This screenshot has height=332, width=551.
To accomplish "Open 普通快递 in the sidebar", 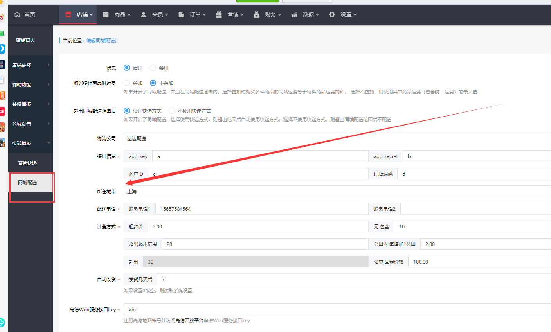I will click(27, 163).
